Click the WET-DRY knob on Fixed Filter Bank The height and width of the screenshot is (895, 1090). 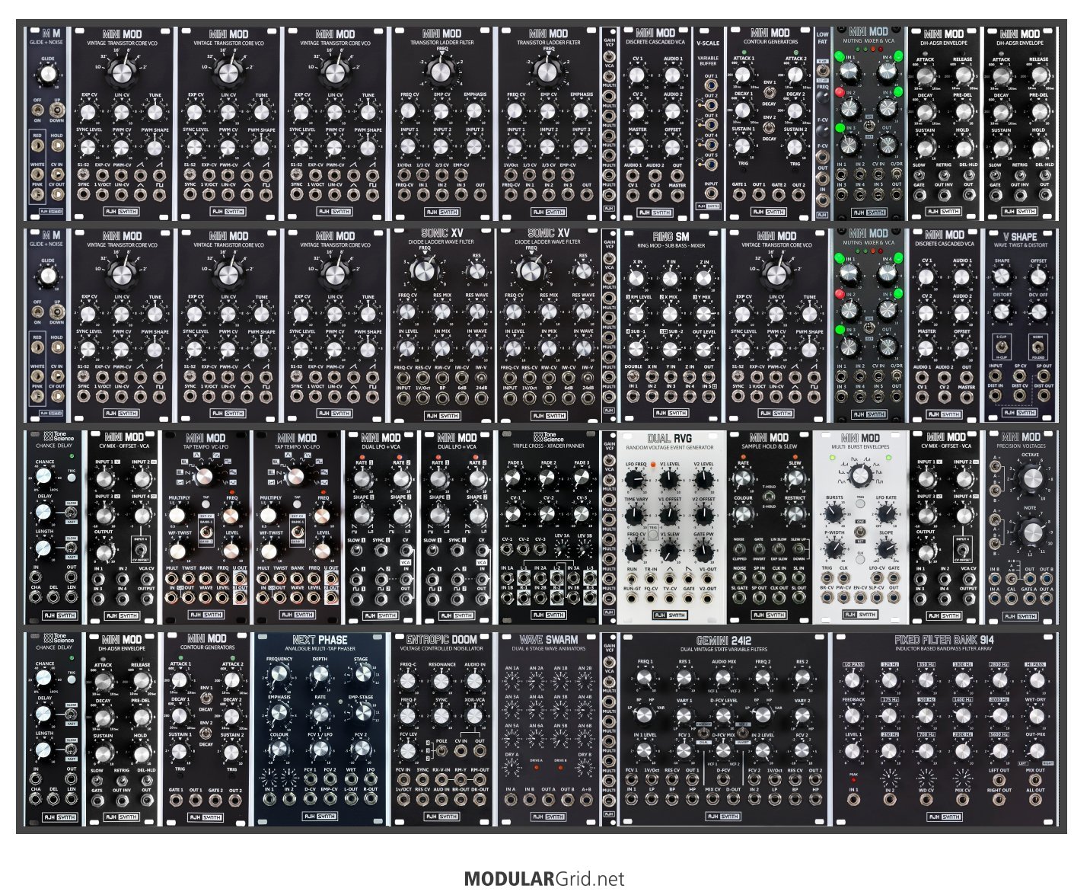1035,716
